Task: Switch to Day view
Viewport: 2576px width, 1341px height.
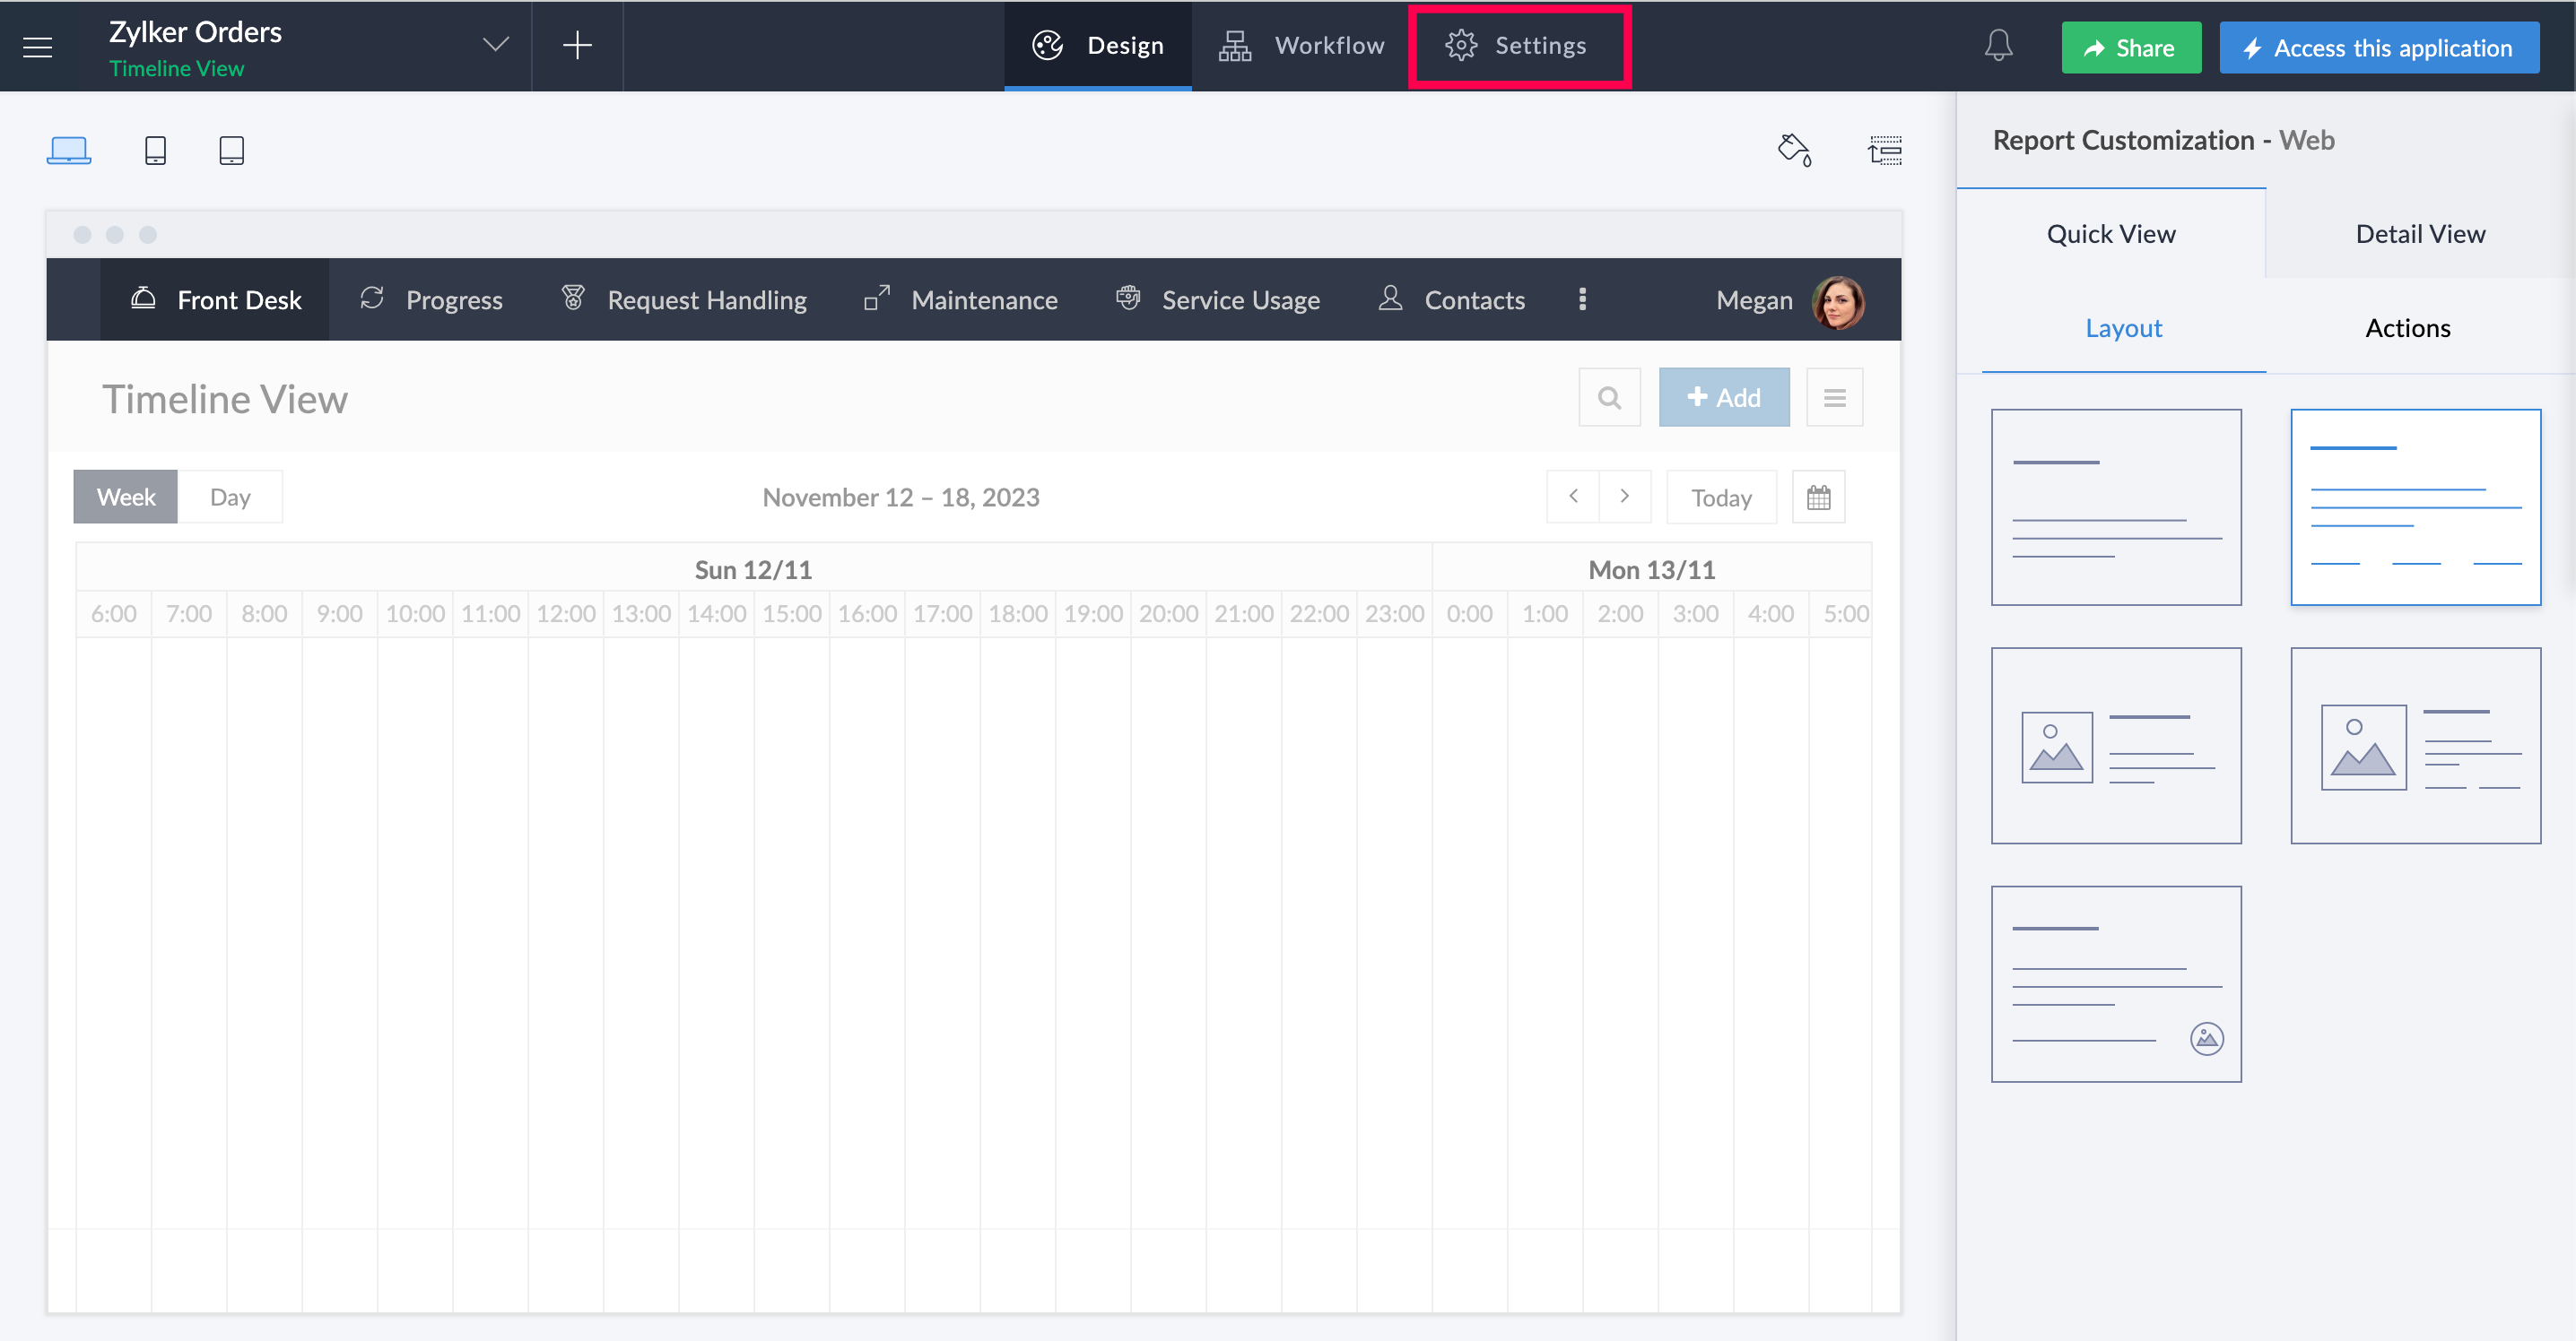Action: click(x=230, y=497)
